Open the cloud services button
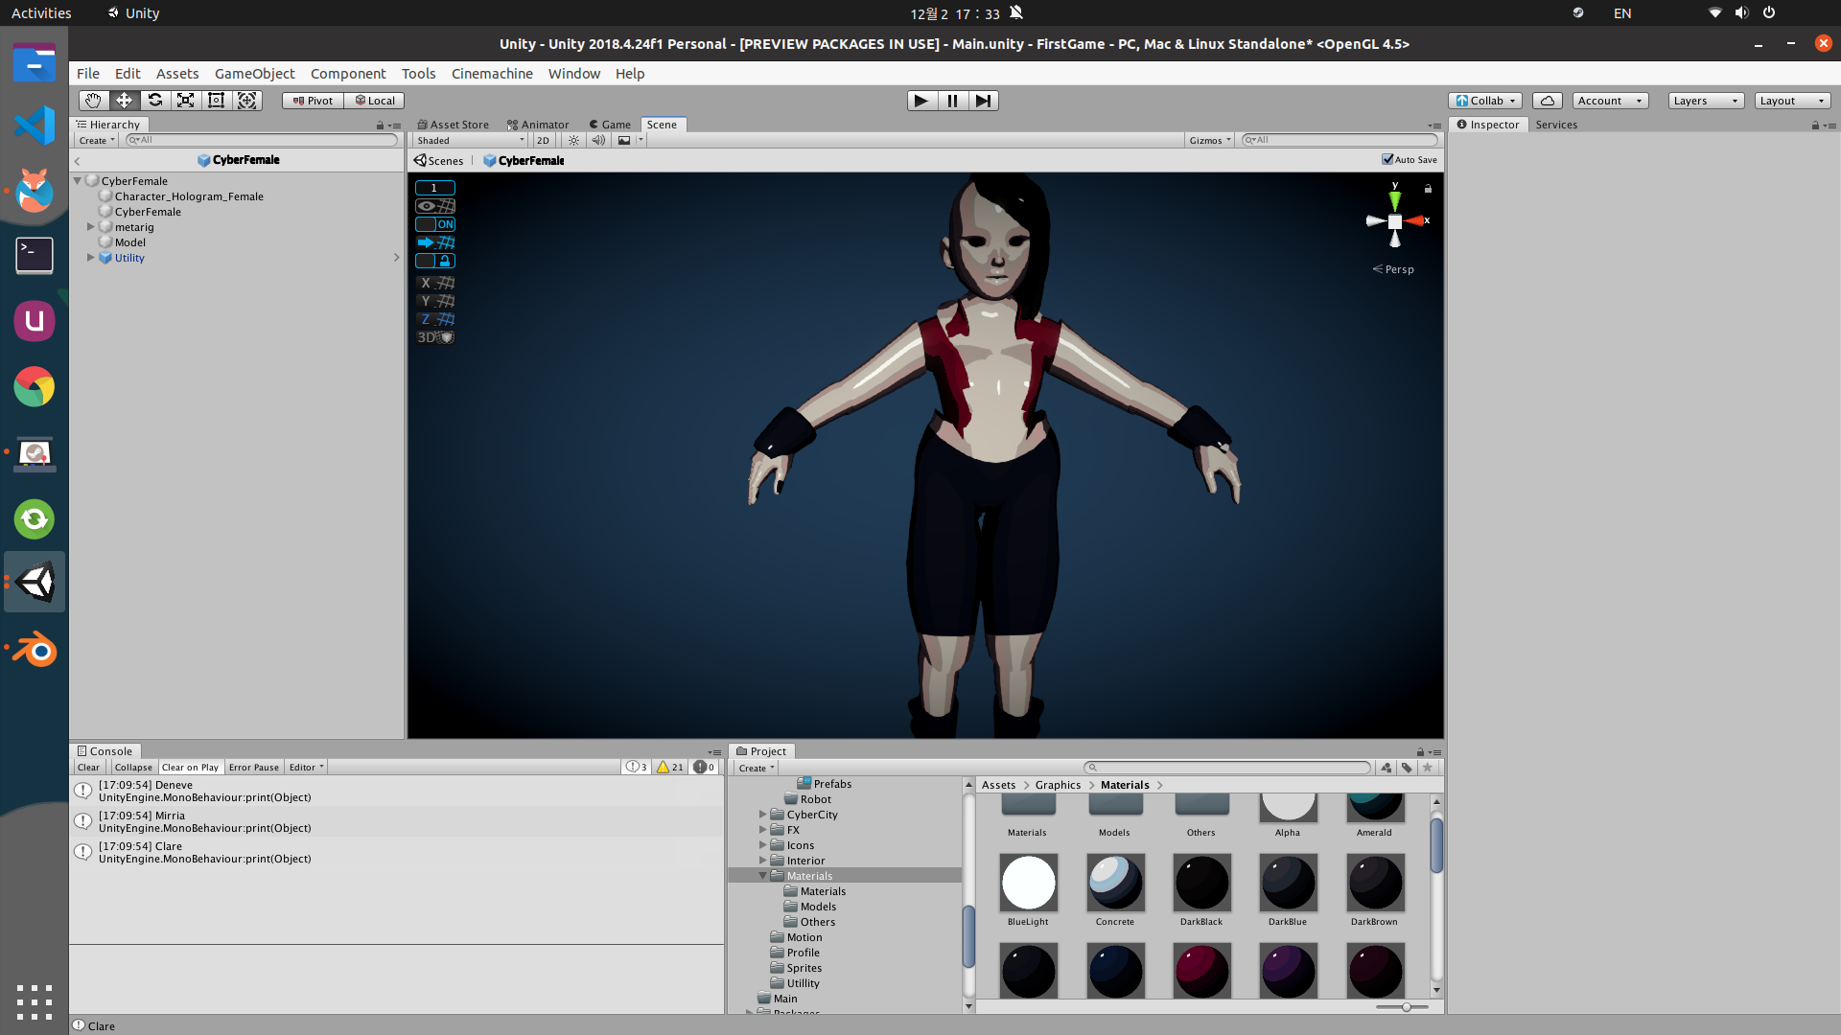 click(x=1547, y=101)
